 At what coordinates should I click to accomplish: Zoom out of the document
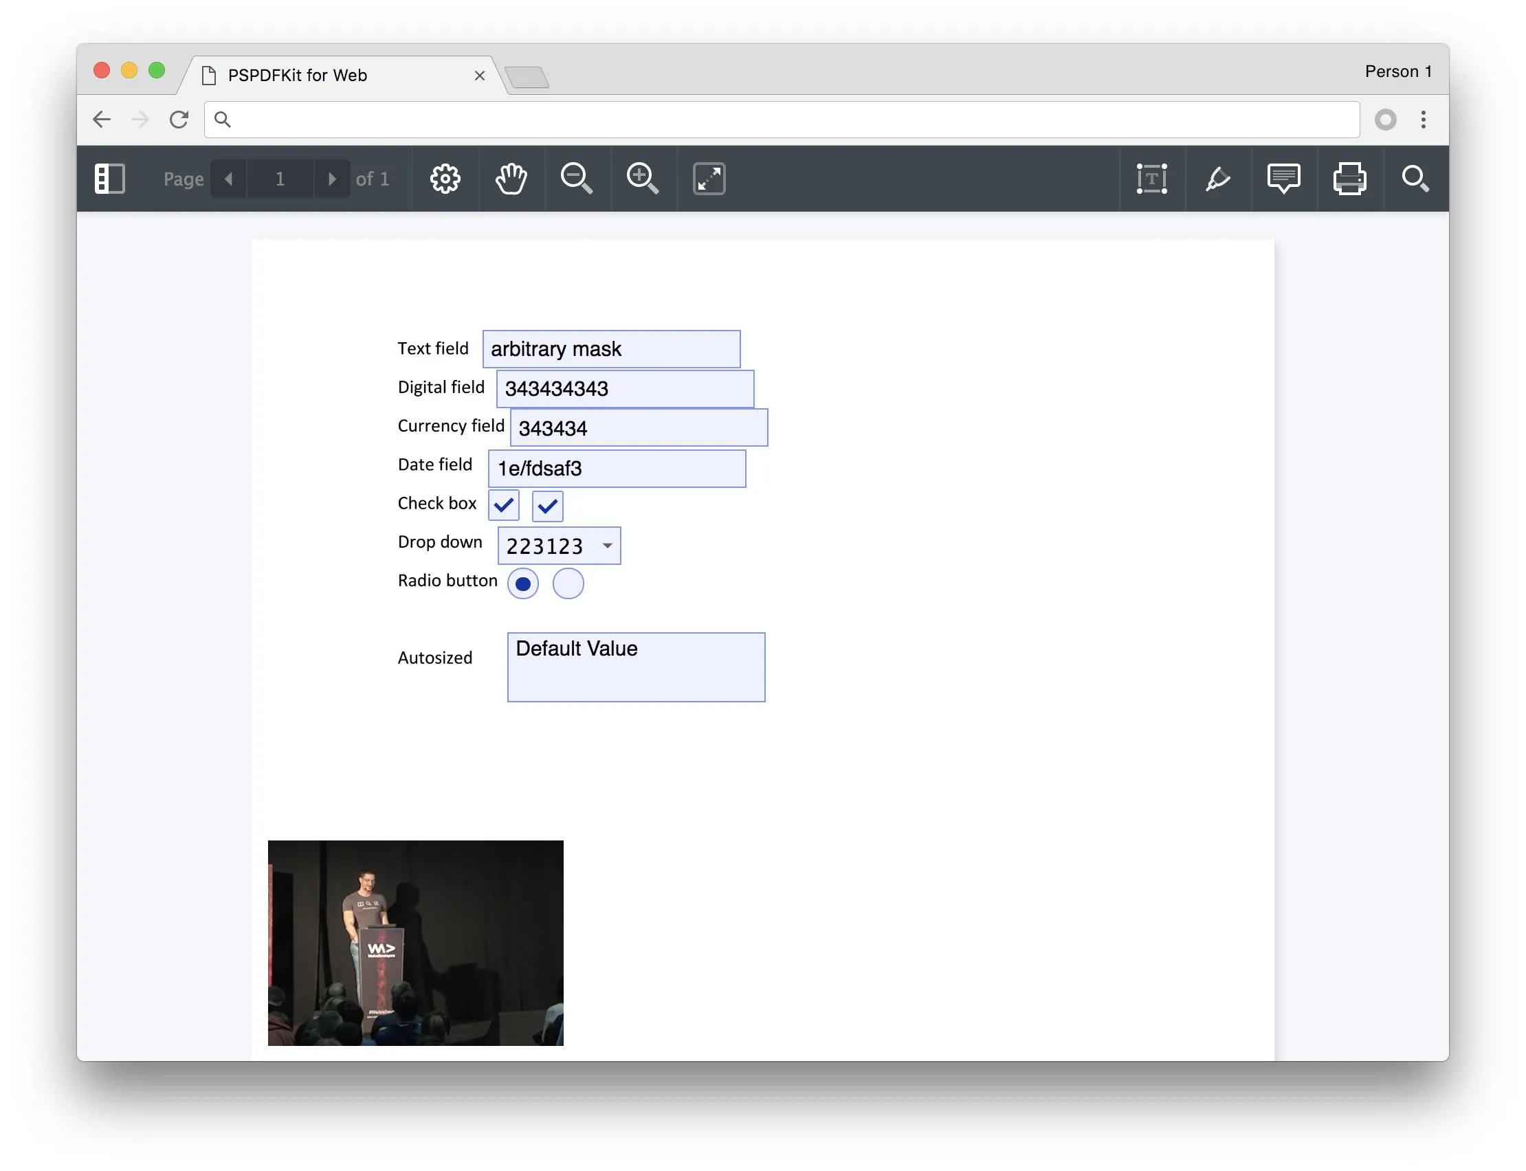pos(577,179)
